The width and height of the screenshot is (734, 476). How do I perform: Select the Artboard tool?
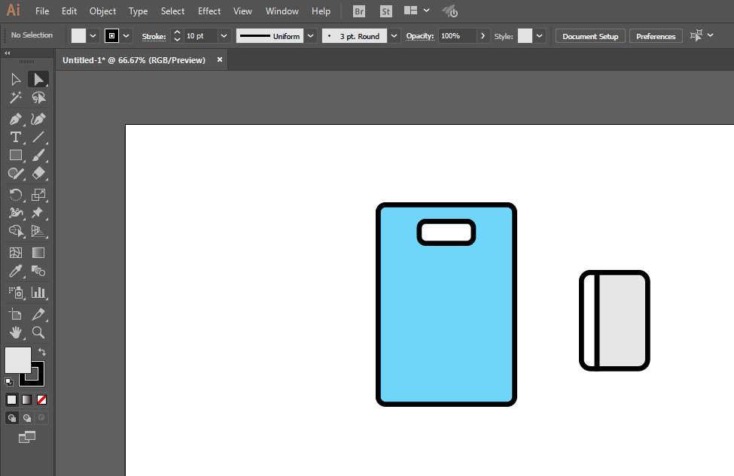click(16, 314)
